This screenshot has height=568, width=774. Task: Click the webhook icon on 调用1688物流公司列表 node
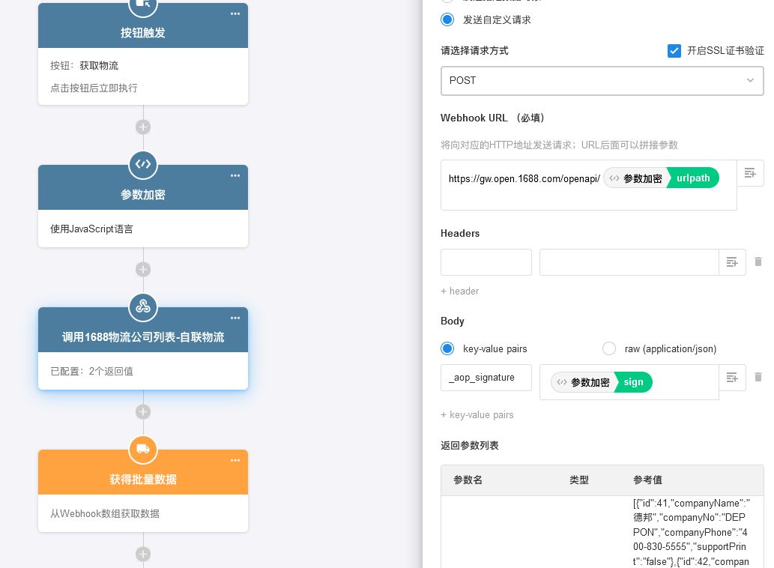(143, 307)
